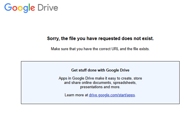Image resolution: width=196 pixels, height=113 pixels.
Task: Open the drive.google.com/start/apps link
Action: [112, 95]
